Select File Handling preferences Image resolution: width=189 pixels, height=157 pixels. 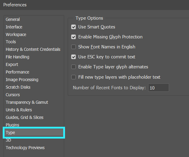[x=18, y=57]
